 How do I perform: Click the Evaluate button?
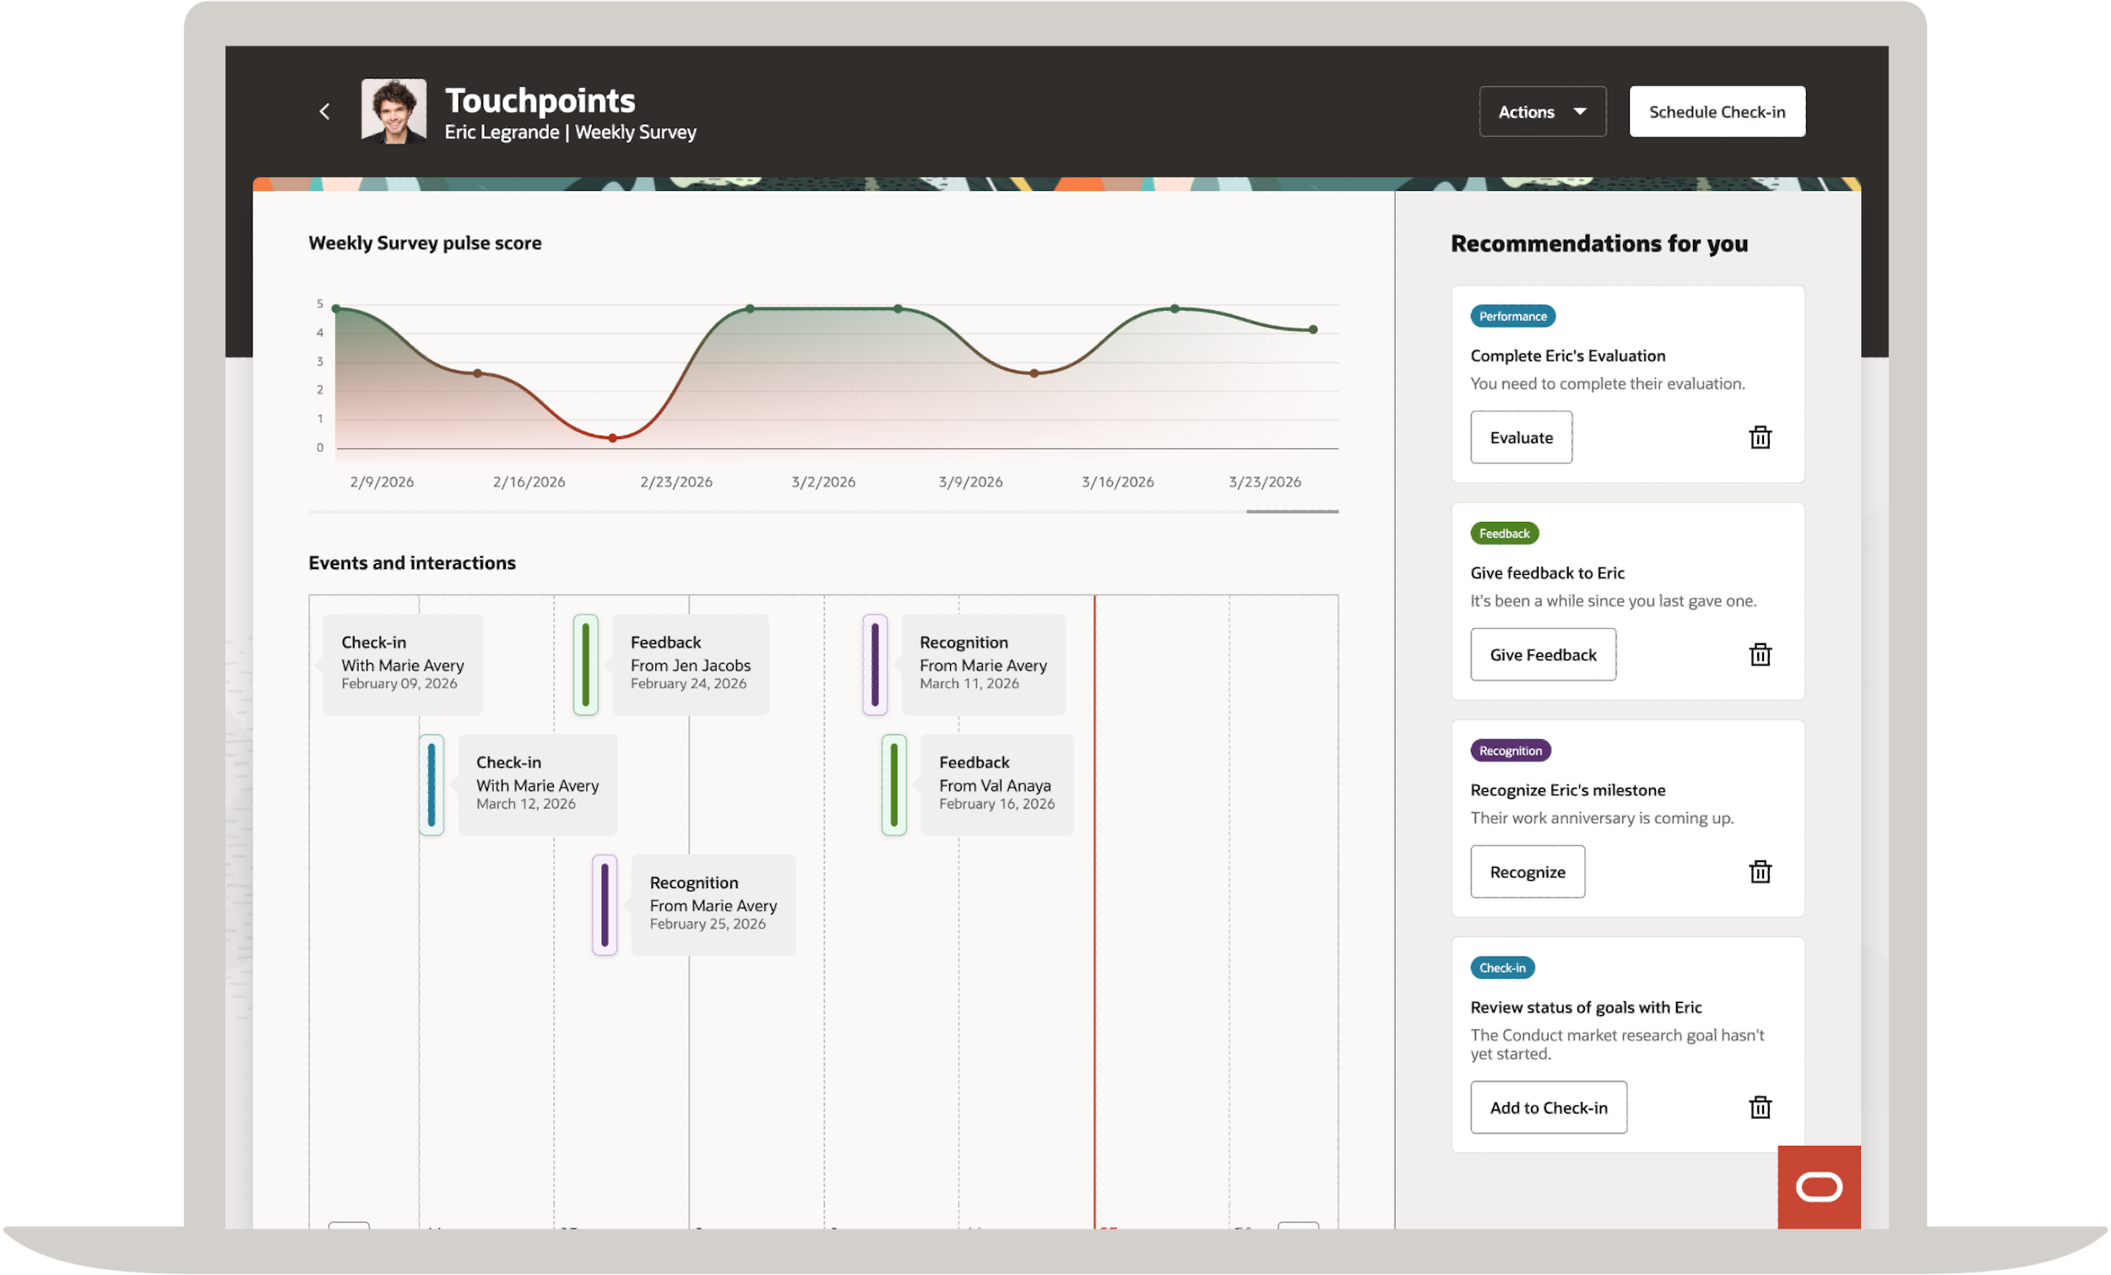point(1521,438)
